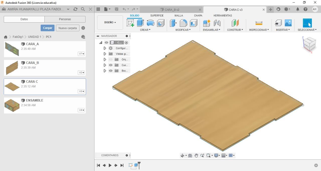Activate the root component radio button
The image size is (321, 171).
click(x=126, y=43)
